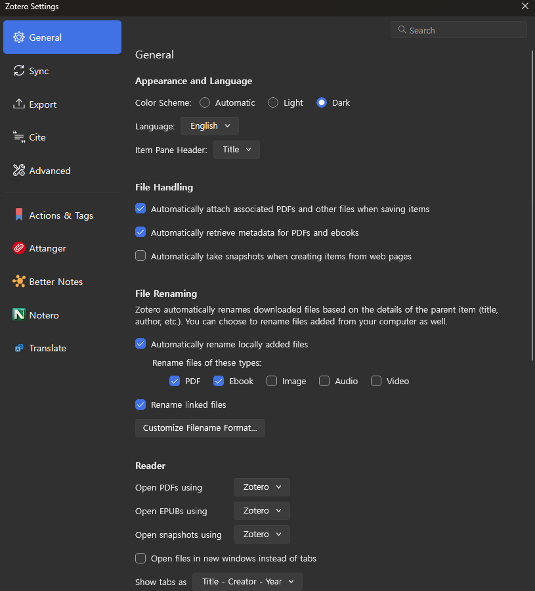Select the Light color scheme

click(x=272, y=102)
